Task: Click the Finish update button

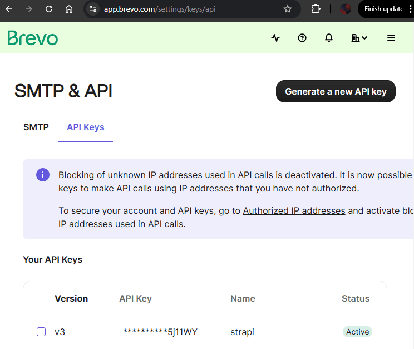Action: 384,9
